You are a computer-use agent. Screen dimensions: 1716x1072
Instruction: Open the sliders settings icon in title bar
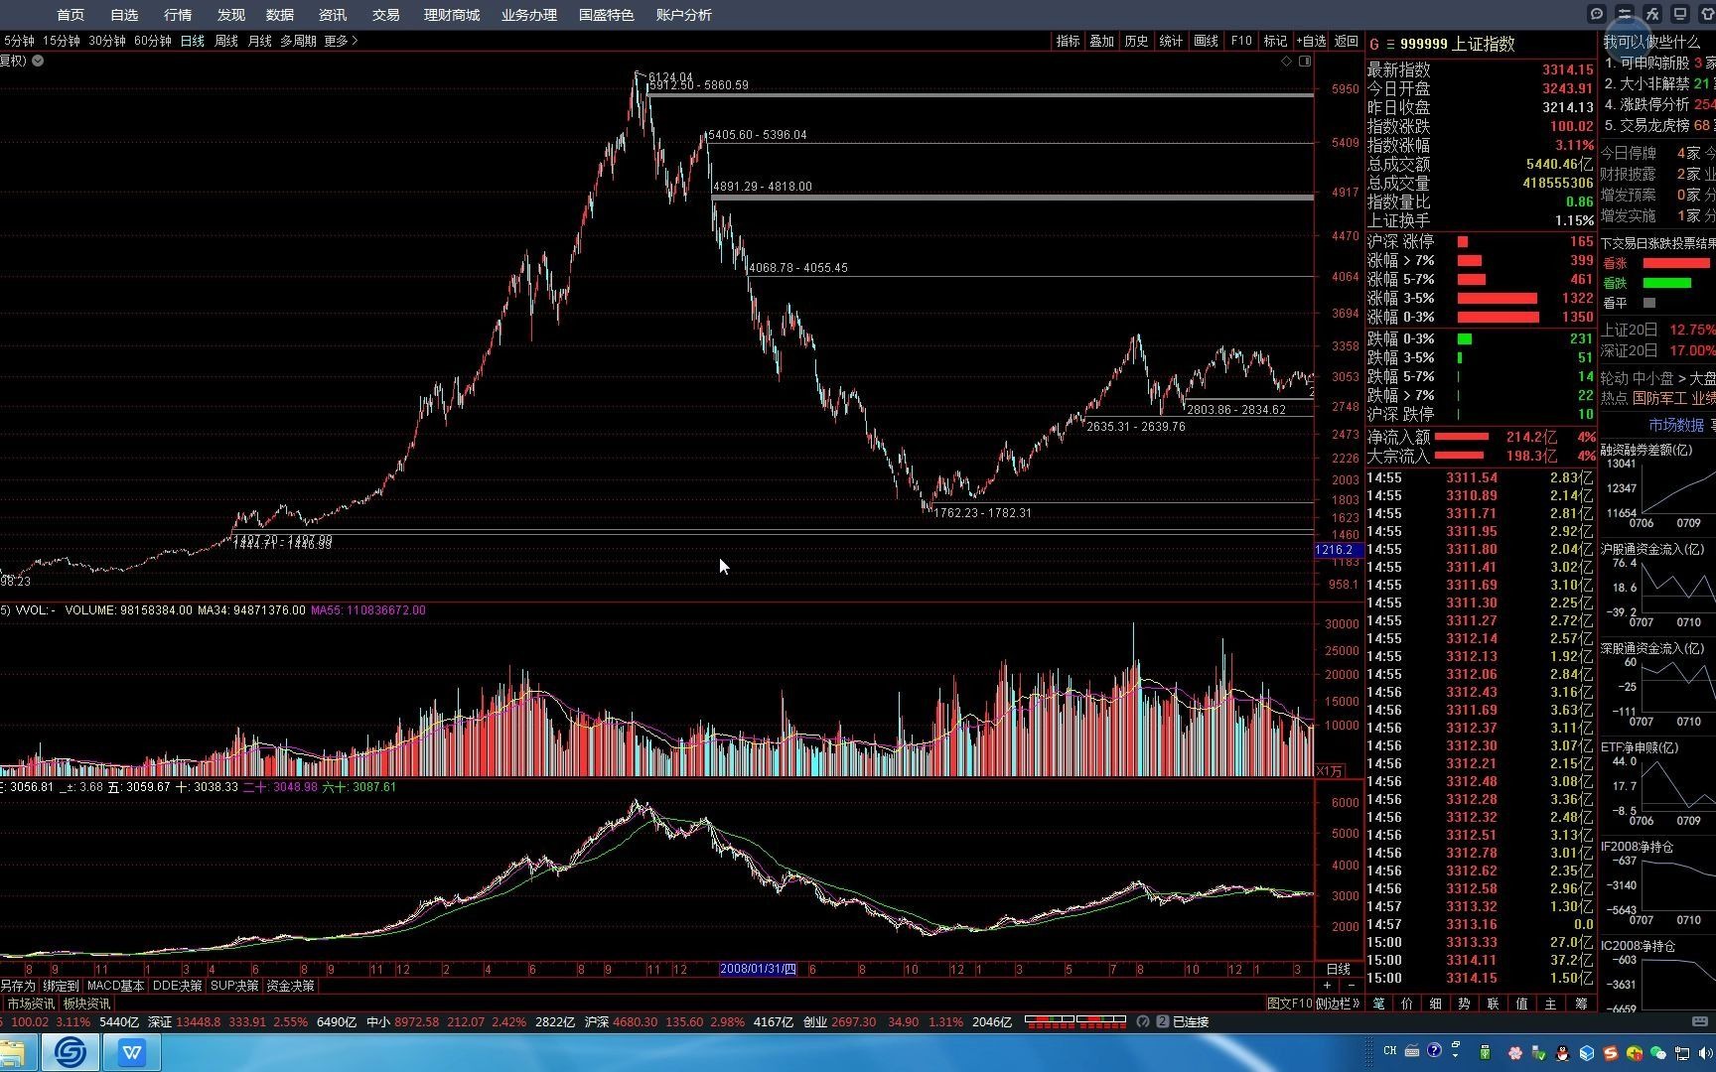pyautogui.click(x=1625, y=14)
